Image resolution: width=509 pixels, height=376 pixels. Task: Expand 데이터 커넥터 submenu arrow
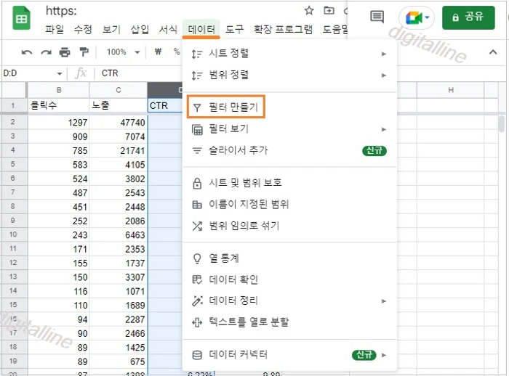[x=384, y=355]
